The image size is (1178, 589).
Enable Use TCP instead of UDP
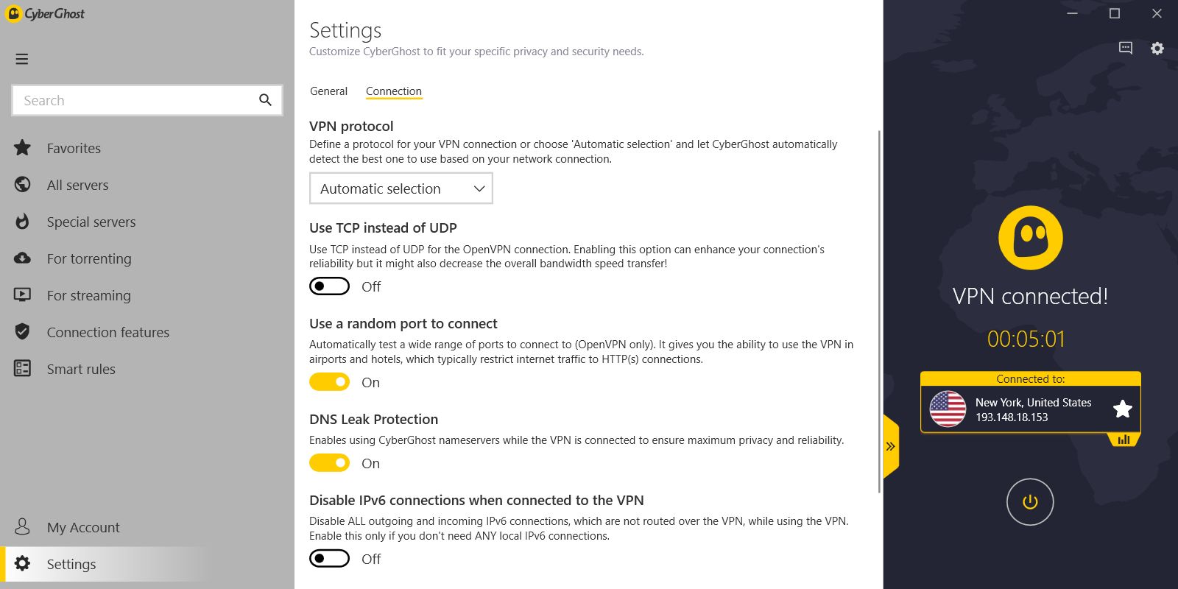point(329,286)
